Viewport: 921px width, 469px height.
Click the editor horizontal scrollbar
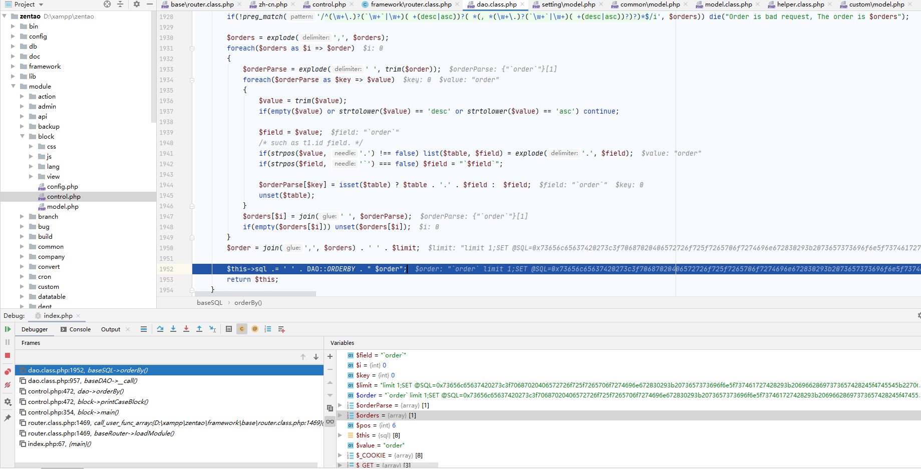255,294
